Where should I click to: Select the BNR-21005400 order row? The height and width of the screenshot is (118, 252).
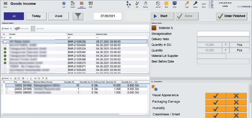(x=75, y=70)
